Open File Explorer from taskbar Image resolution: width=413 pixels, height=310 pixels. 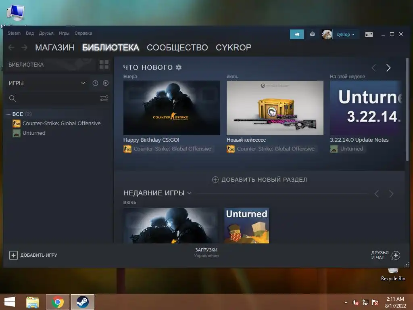[x=32, y=302]
